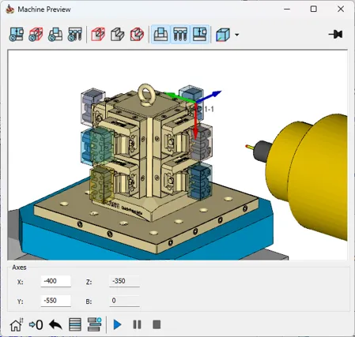Click the Y axis value field
The image size is (355, 337).
coord(56,301)
